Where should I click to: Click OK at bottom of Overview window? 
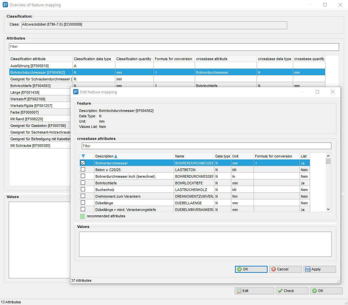pyautogui.click(x=326, y=291)
